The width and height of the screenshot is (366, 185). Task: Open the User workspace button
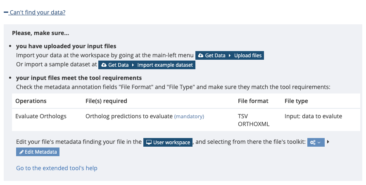pyautogui.click(x=168, y=142)
